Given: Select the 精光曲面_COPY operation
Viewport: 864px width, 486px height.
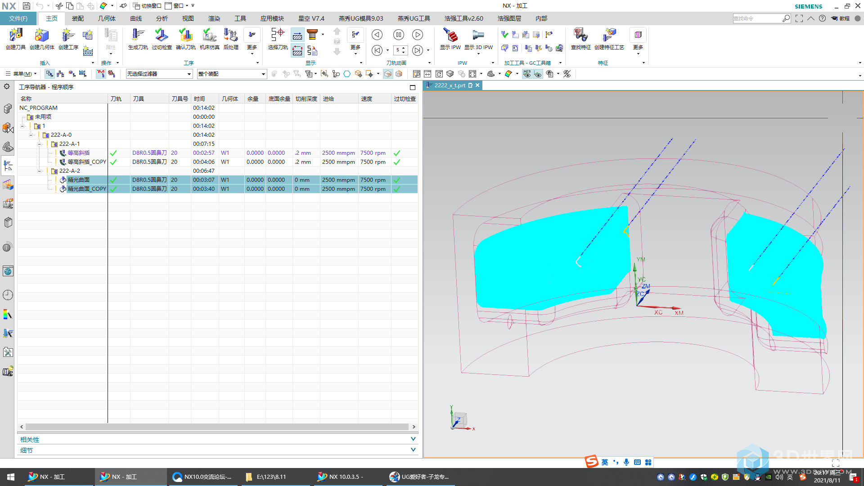Looking at the screenshot, I should (87, 189).
